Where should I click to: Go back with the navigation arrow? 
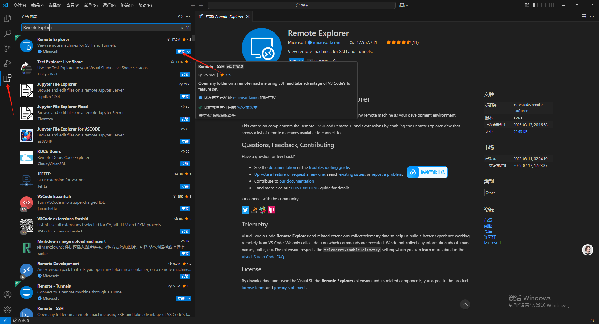pos(193,5)
